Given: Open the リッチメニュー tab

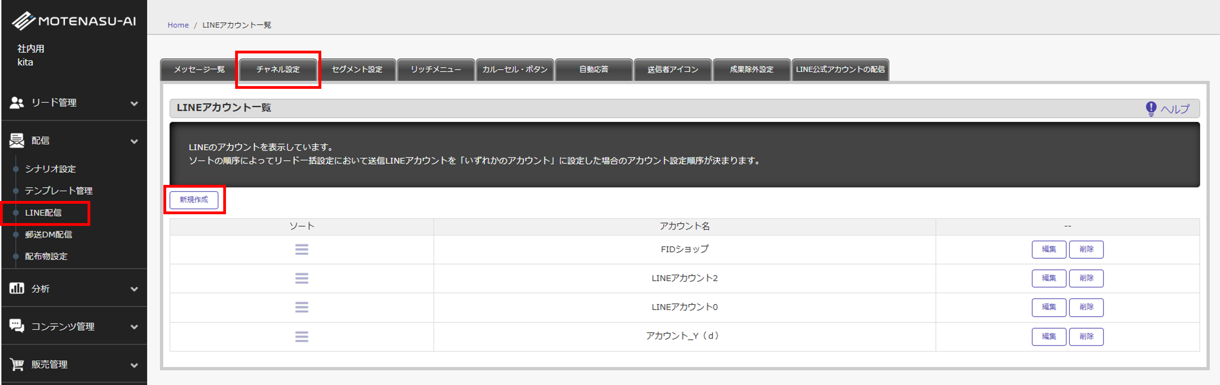Looking at the screenshot, I should point(436,70).
